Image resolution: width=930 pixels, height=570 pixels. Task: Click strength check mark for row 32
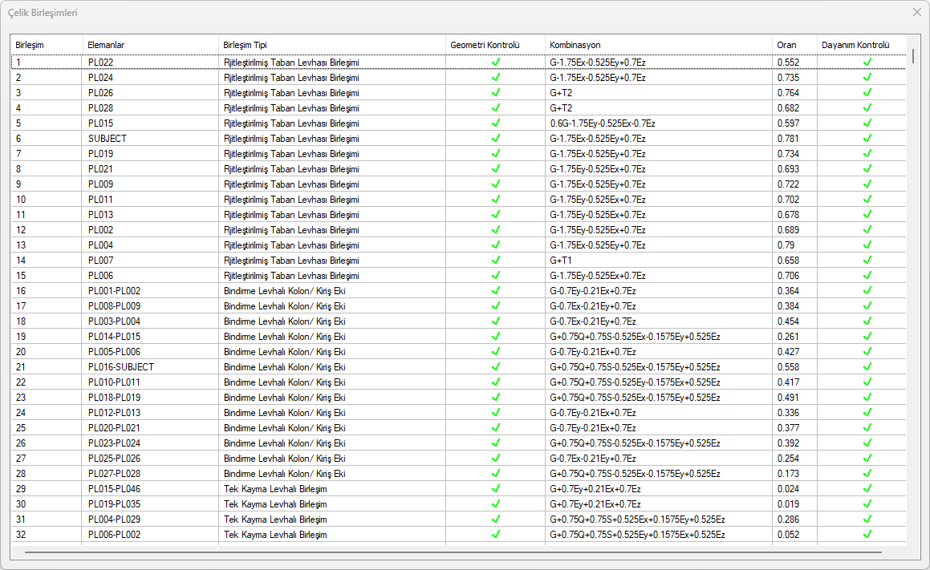[x=867, y=535]
